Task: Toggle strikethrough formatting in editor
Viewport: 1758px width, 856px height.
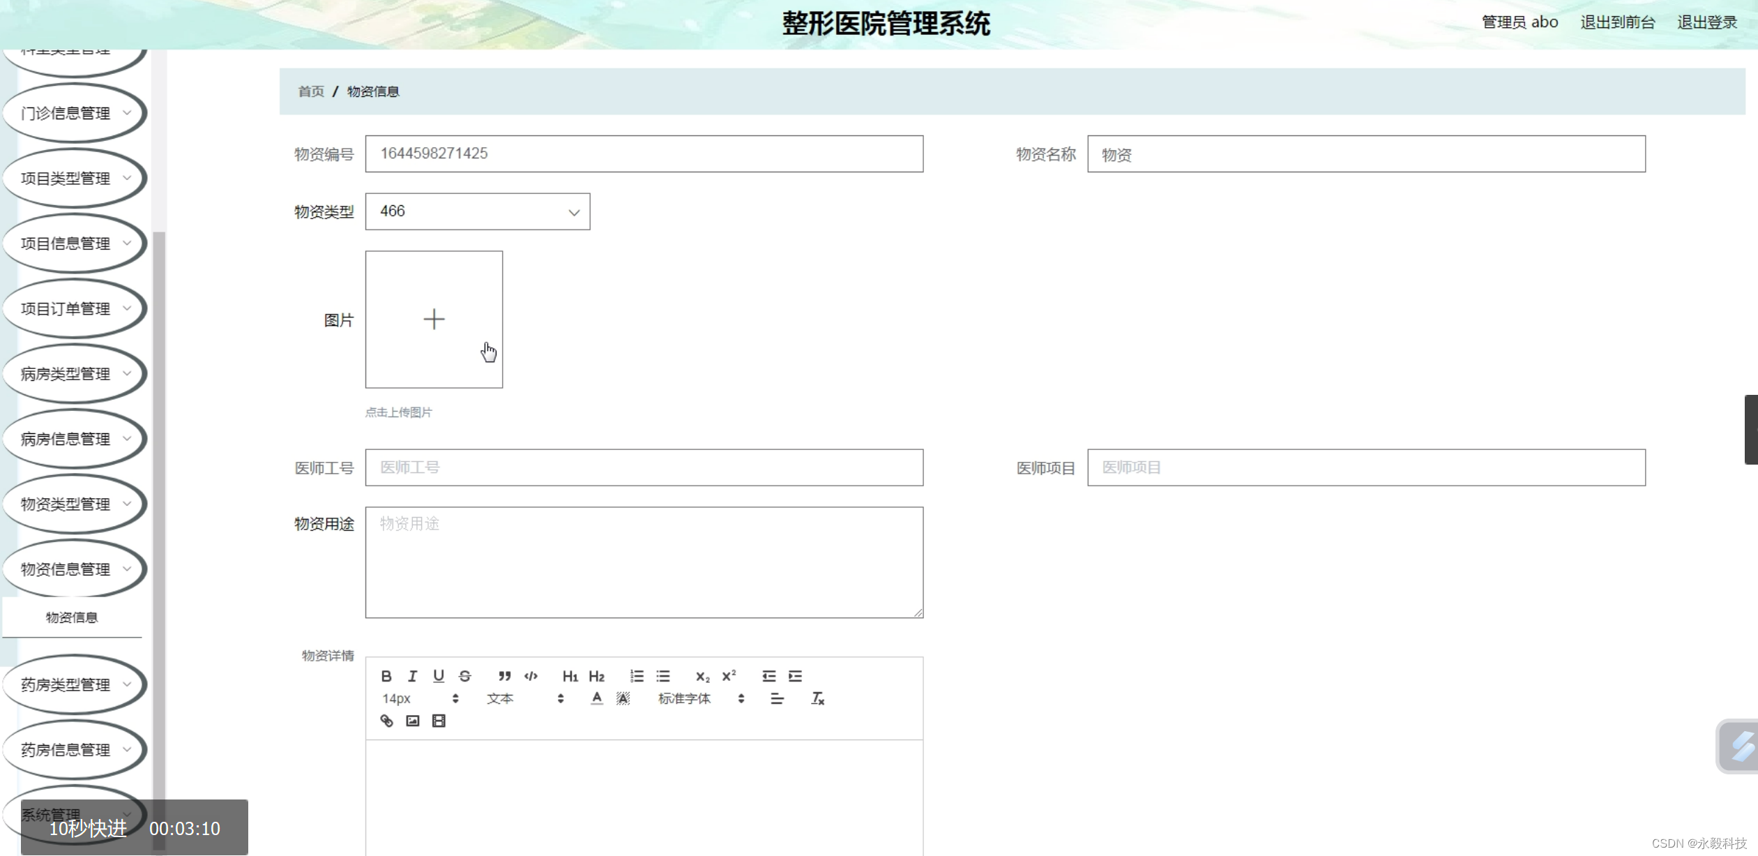Action: pyautogui.click(x=465, y=676)
